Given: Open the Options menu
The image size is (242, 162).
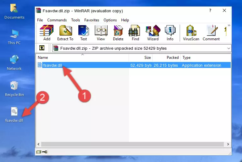Looking at the screenshot, I should [110, 20].
